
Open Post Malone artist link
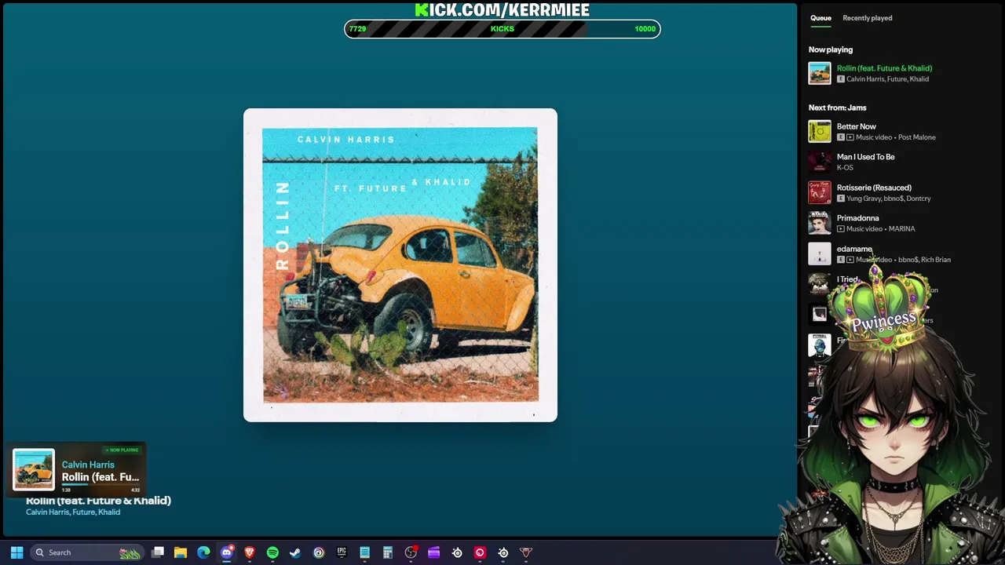point(917,137)
